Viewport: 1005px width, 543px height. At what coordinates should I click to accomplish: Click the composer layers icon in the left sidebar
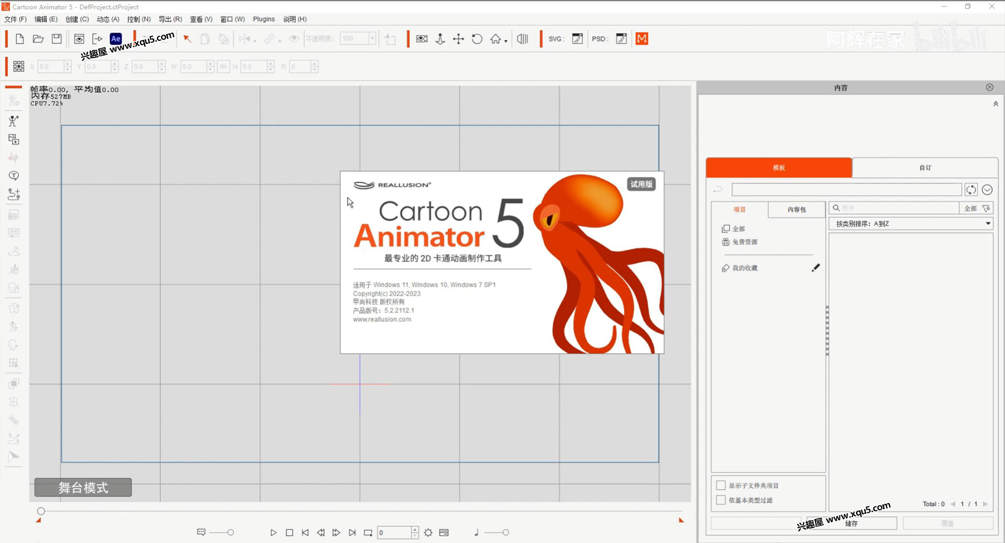14,139
